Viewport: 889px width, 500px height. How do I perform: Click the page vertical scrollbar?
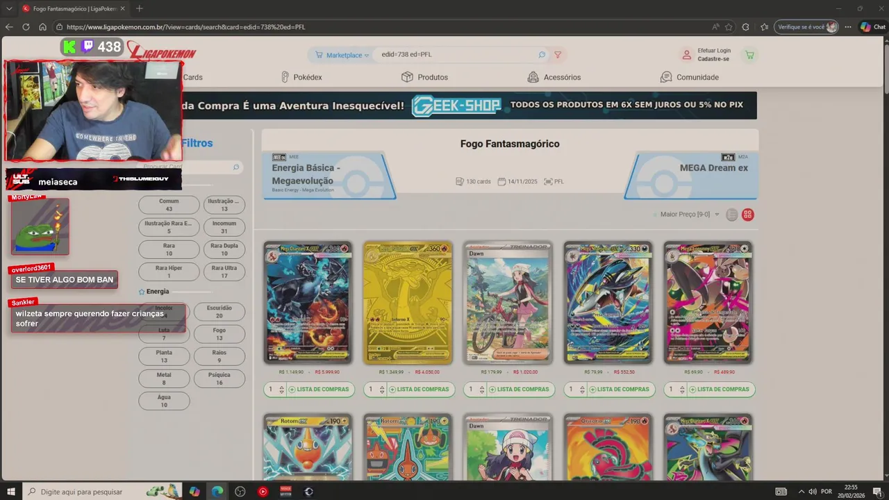coord(886,258)
